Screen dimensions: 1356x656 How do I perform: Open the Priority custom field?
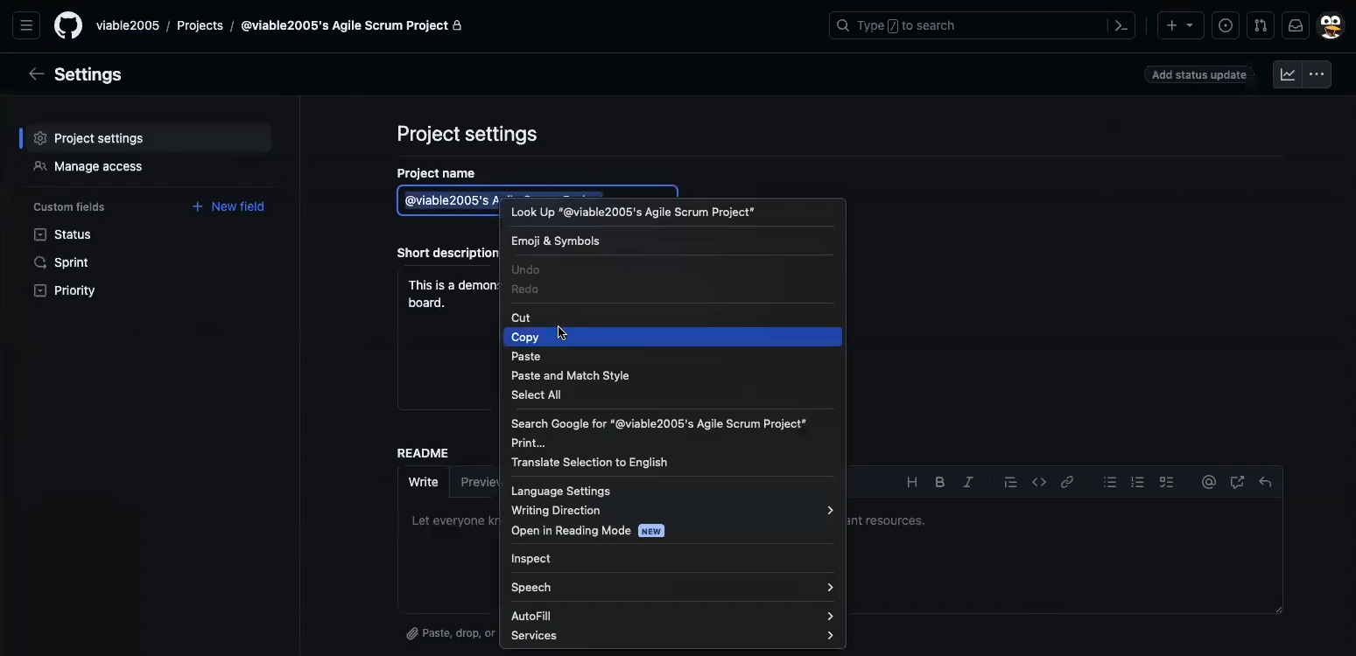[x=74, y=290]
